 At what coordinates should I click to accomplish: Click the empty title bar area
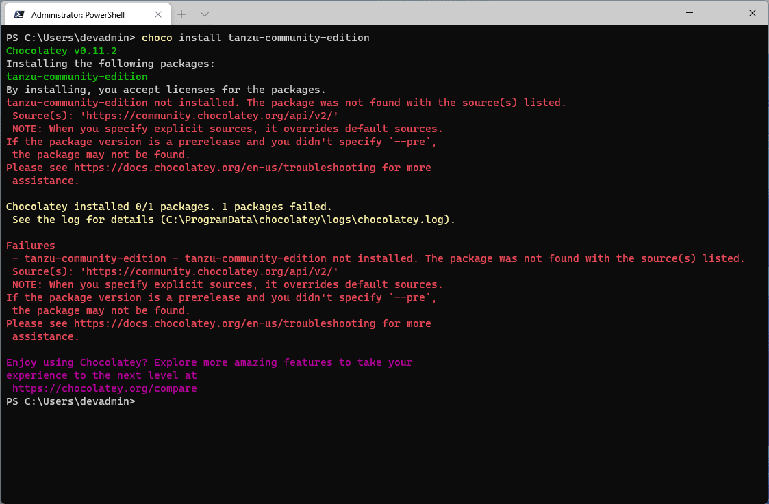tap(445, 13)
